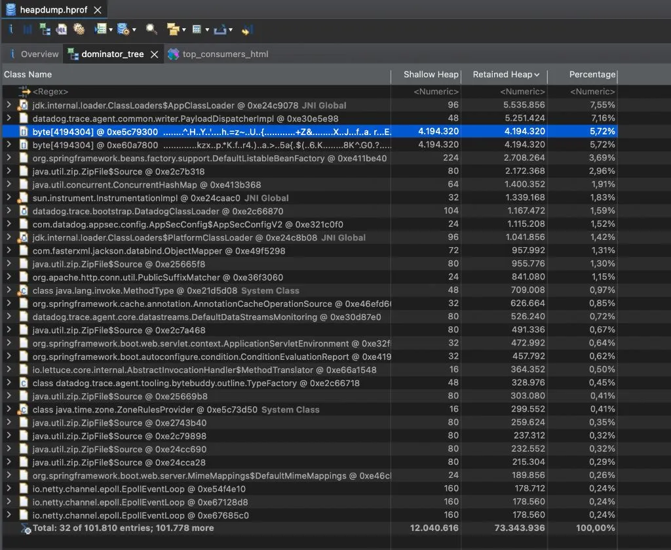Expand the DefaultListableBeanFactory row
Viewport: 671px width, 550px height.
(x=9, y=158)
